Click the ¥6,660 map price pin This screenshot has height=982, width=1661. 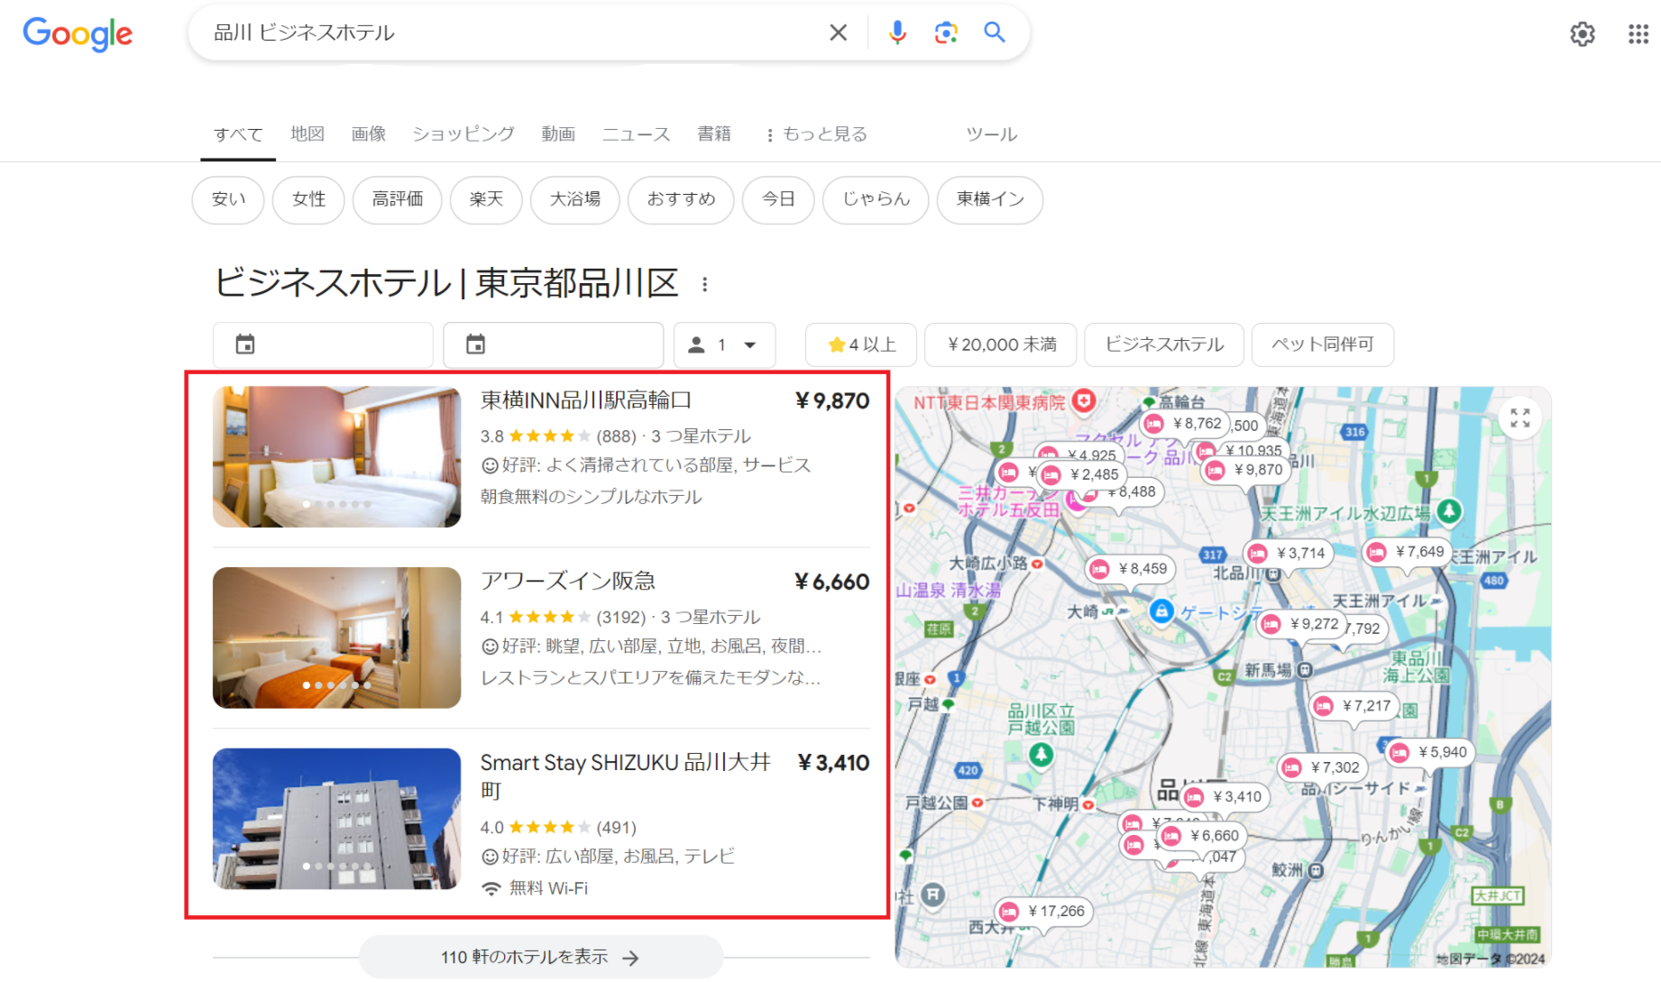tap(1203, 836)
